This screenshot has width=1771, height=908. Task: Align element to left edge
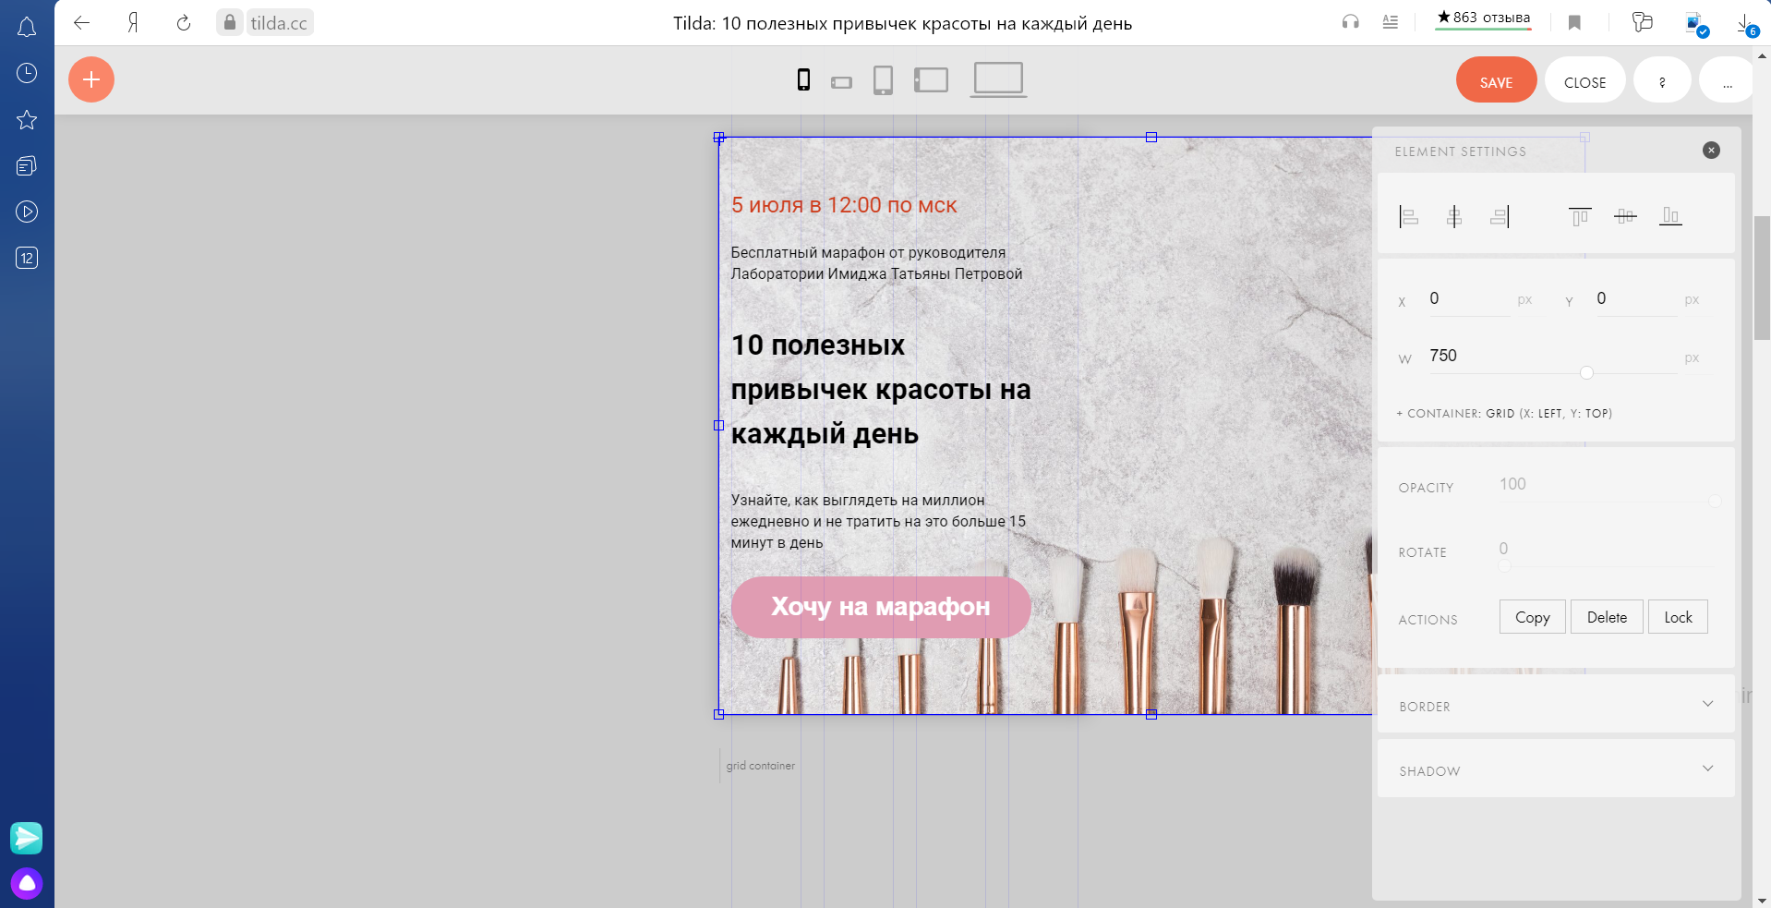tap(1409, 216)
